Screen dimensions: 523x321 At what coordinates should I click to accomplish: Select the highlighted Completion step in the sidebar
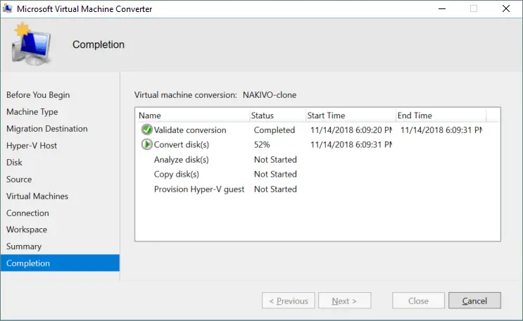(x=60, y=263)
